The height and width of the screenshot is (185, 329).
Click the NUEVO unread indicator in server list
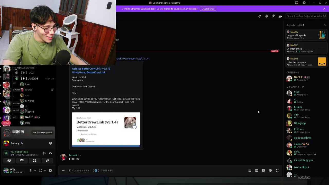pos(6,123)
